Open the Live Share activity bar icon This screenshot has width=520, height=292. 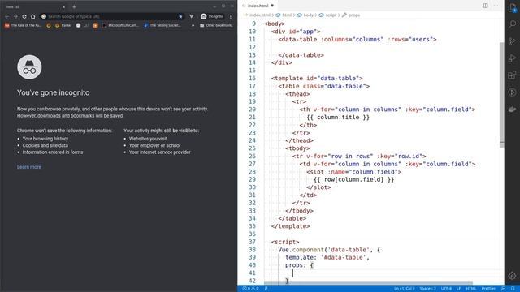click(x=513, y=92)
